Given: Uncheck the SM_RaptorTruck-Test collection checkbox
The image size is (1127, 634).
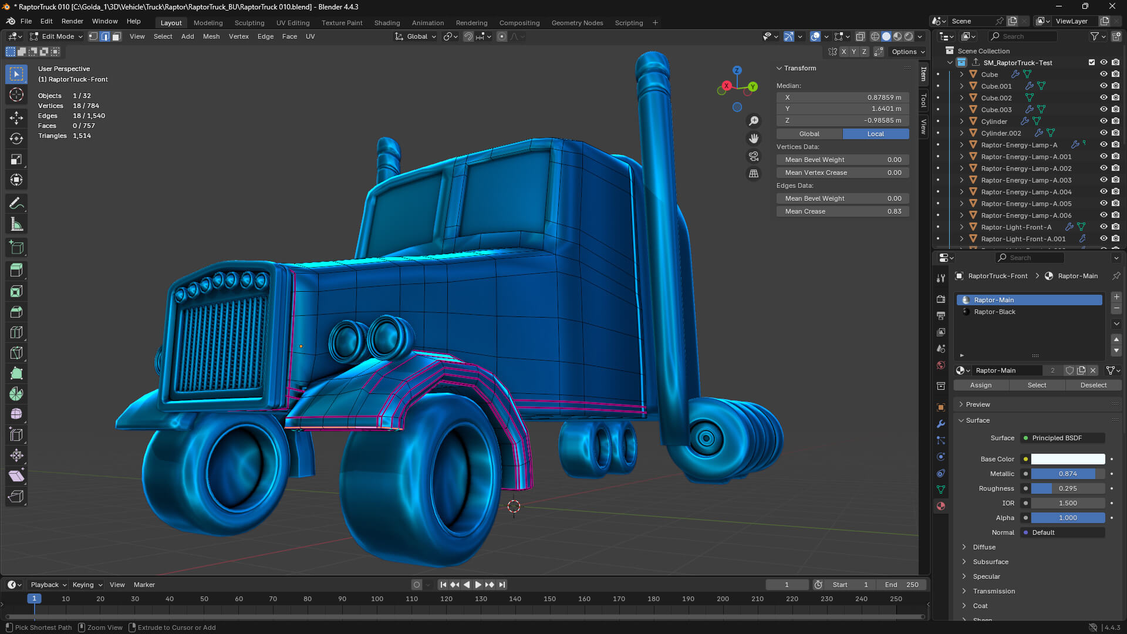Looking at the screenshot, I should (x=1092, y=62).
